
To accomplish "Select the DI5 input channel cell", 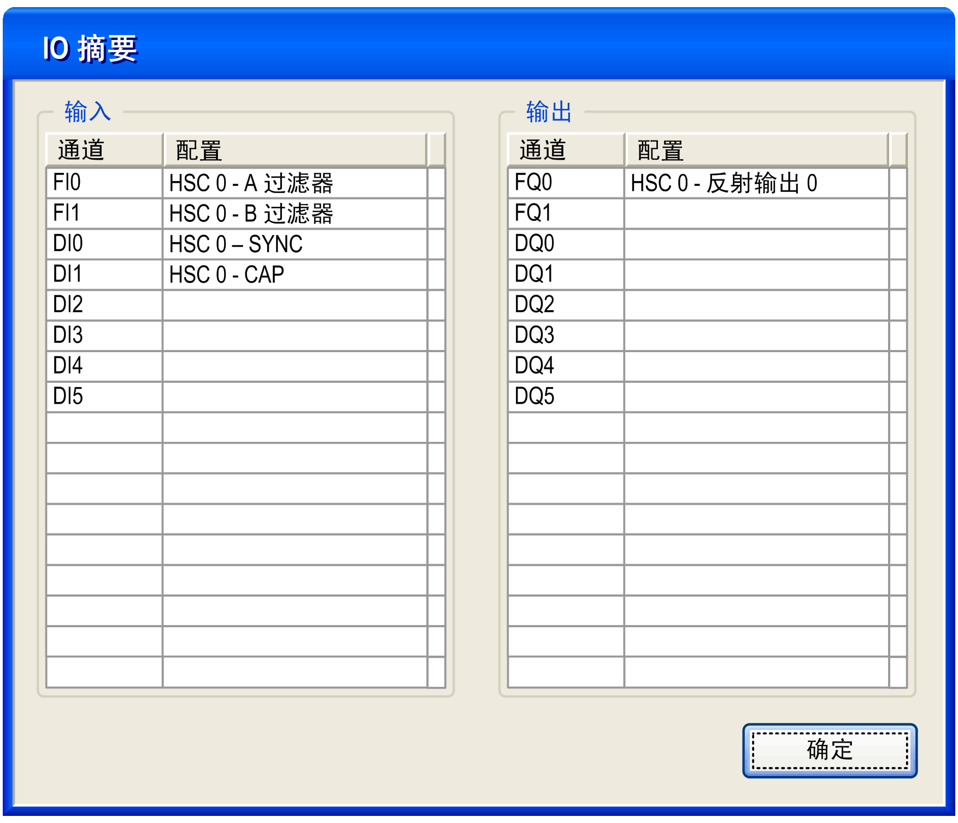I will click(104, 396).
